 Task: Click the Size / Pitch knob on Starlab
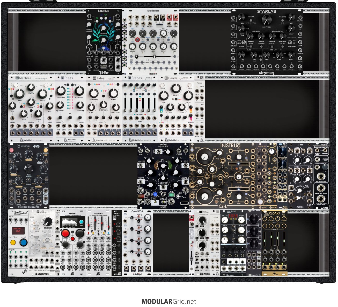point(267,20)
